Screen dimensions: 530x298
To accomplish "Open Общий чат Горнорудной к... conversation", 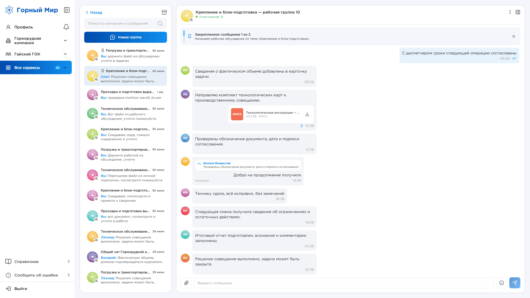I will coord(126,257).
